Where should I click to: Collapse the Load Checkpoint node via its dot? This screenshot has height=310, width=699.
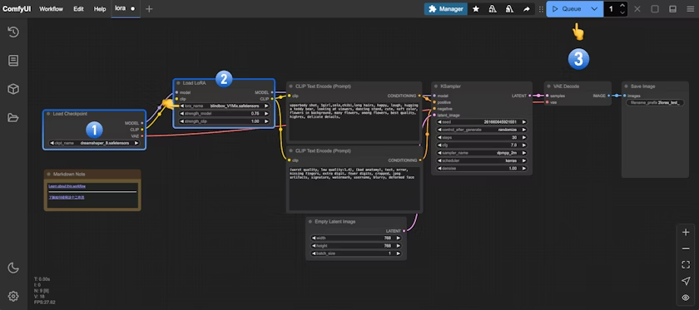48,114
